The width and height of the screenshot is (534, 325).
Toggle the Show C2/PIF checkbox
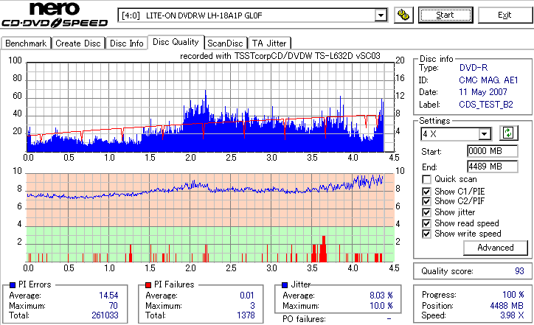point(426,201)
